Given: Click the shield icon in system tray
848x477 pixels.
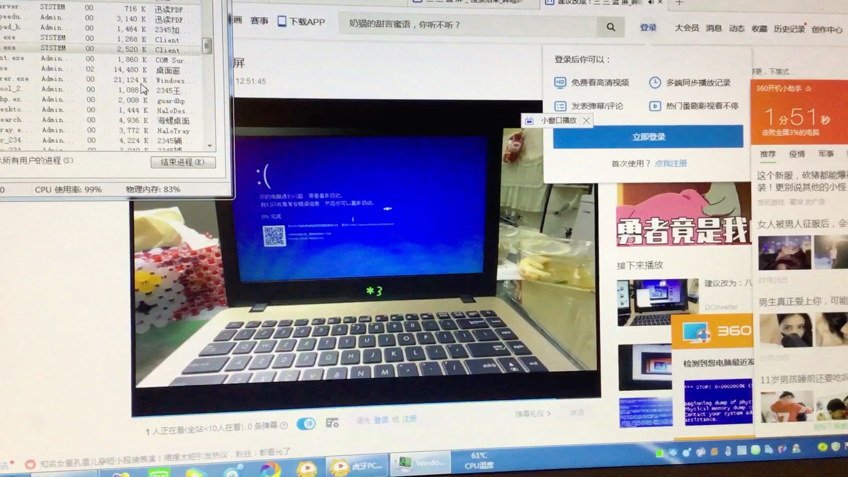Looking at the screenshot, I should 835,447.
